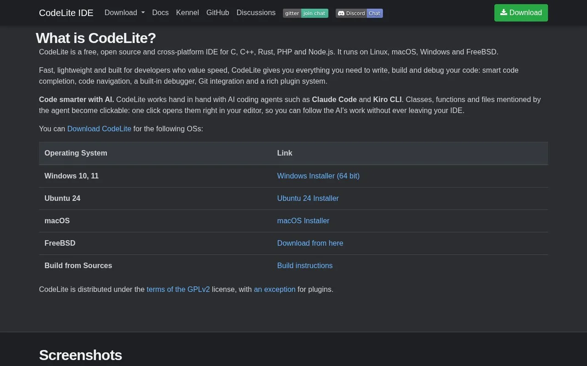Click the green Download button
The width and height of the screenshot is (587, 366).
(521, 13)
